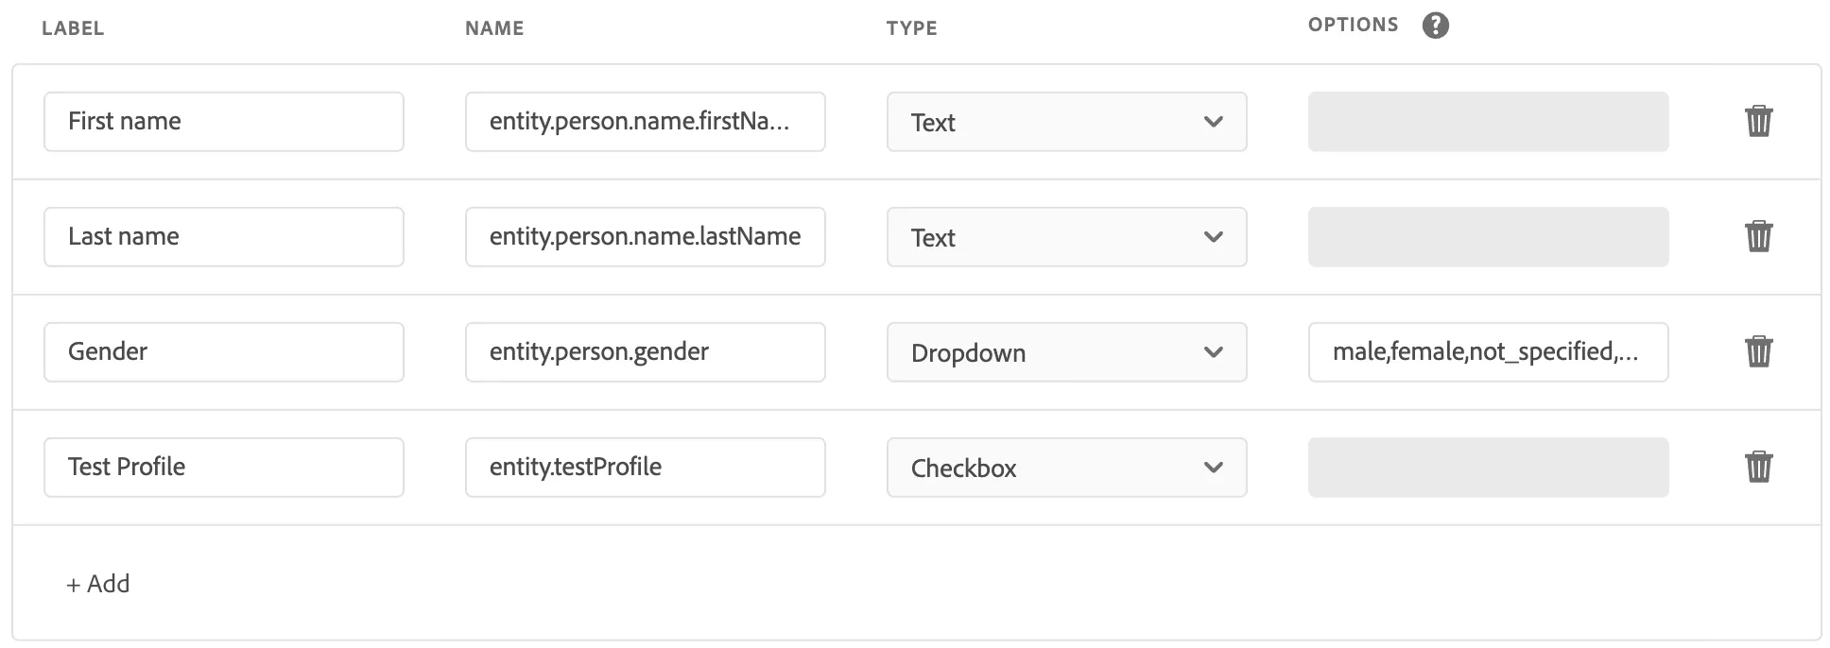Edit the Last name label field
The height and width of the screenshot is (648, 1830).
pos(224,237)
